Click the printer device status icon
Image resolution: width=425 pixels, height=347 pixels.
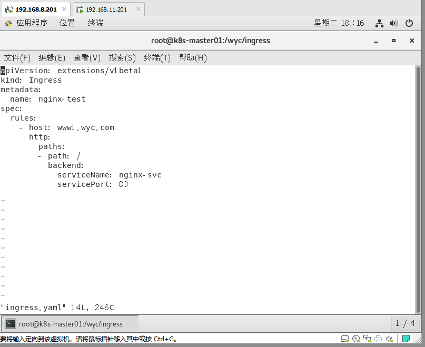point(378,339)
